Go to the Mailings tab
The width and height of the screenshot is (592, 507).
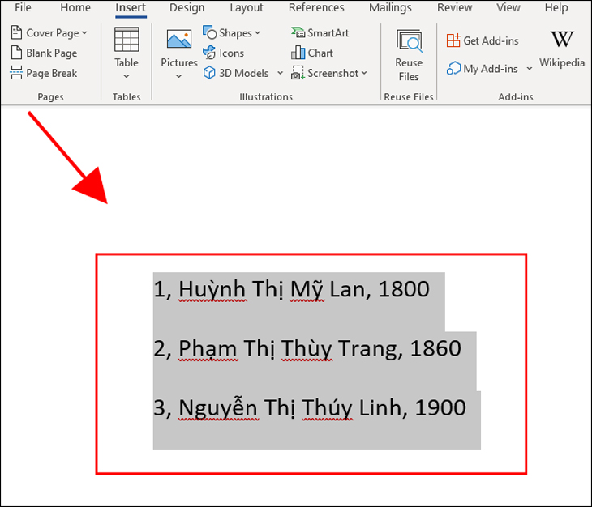click(x=390, y=7)
